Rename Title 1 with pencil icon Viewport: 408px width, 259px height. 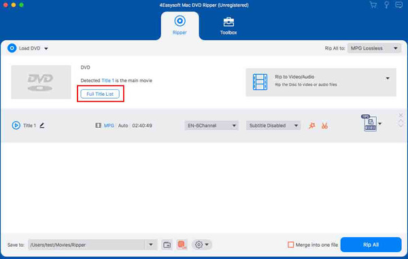(x=42, y=125)
